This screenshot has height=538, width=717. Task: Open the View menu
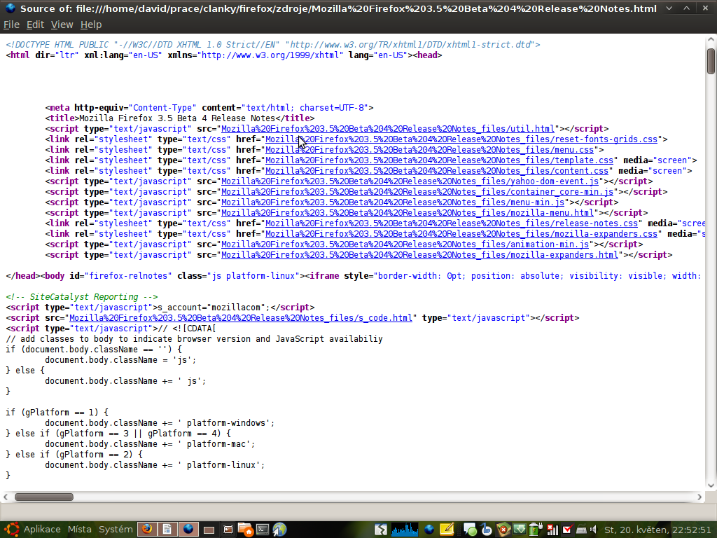click(x=62, y=25)
